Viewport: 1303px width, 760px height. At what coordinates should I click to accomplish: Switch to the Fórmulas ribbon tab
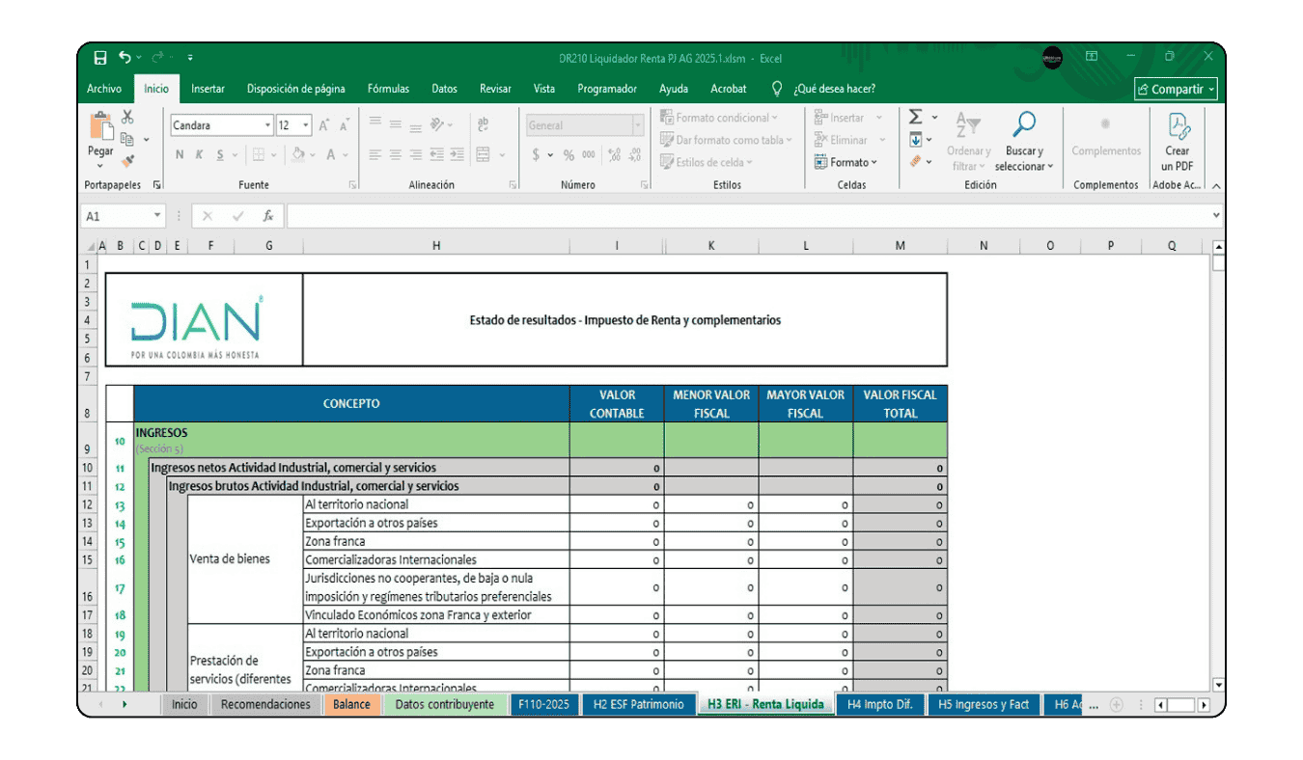pos(388,88)
